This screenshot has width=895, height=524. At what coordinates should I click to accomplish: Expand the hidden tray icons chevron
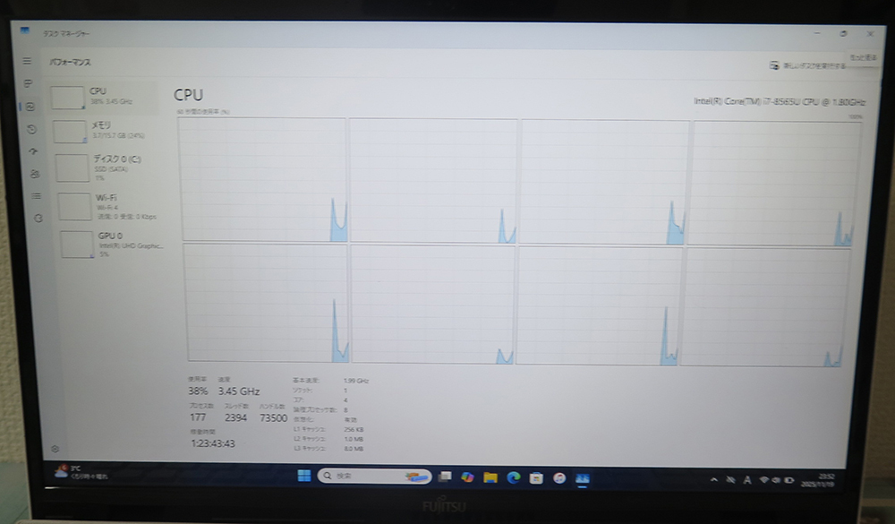[x=714, y=480]
